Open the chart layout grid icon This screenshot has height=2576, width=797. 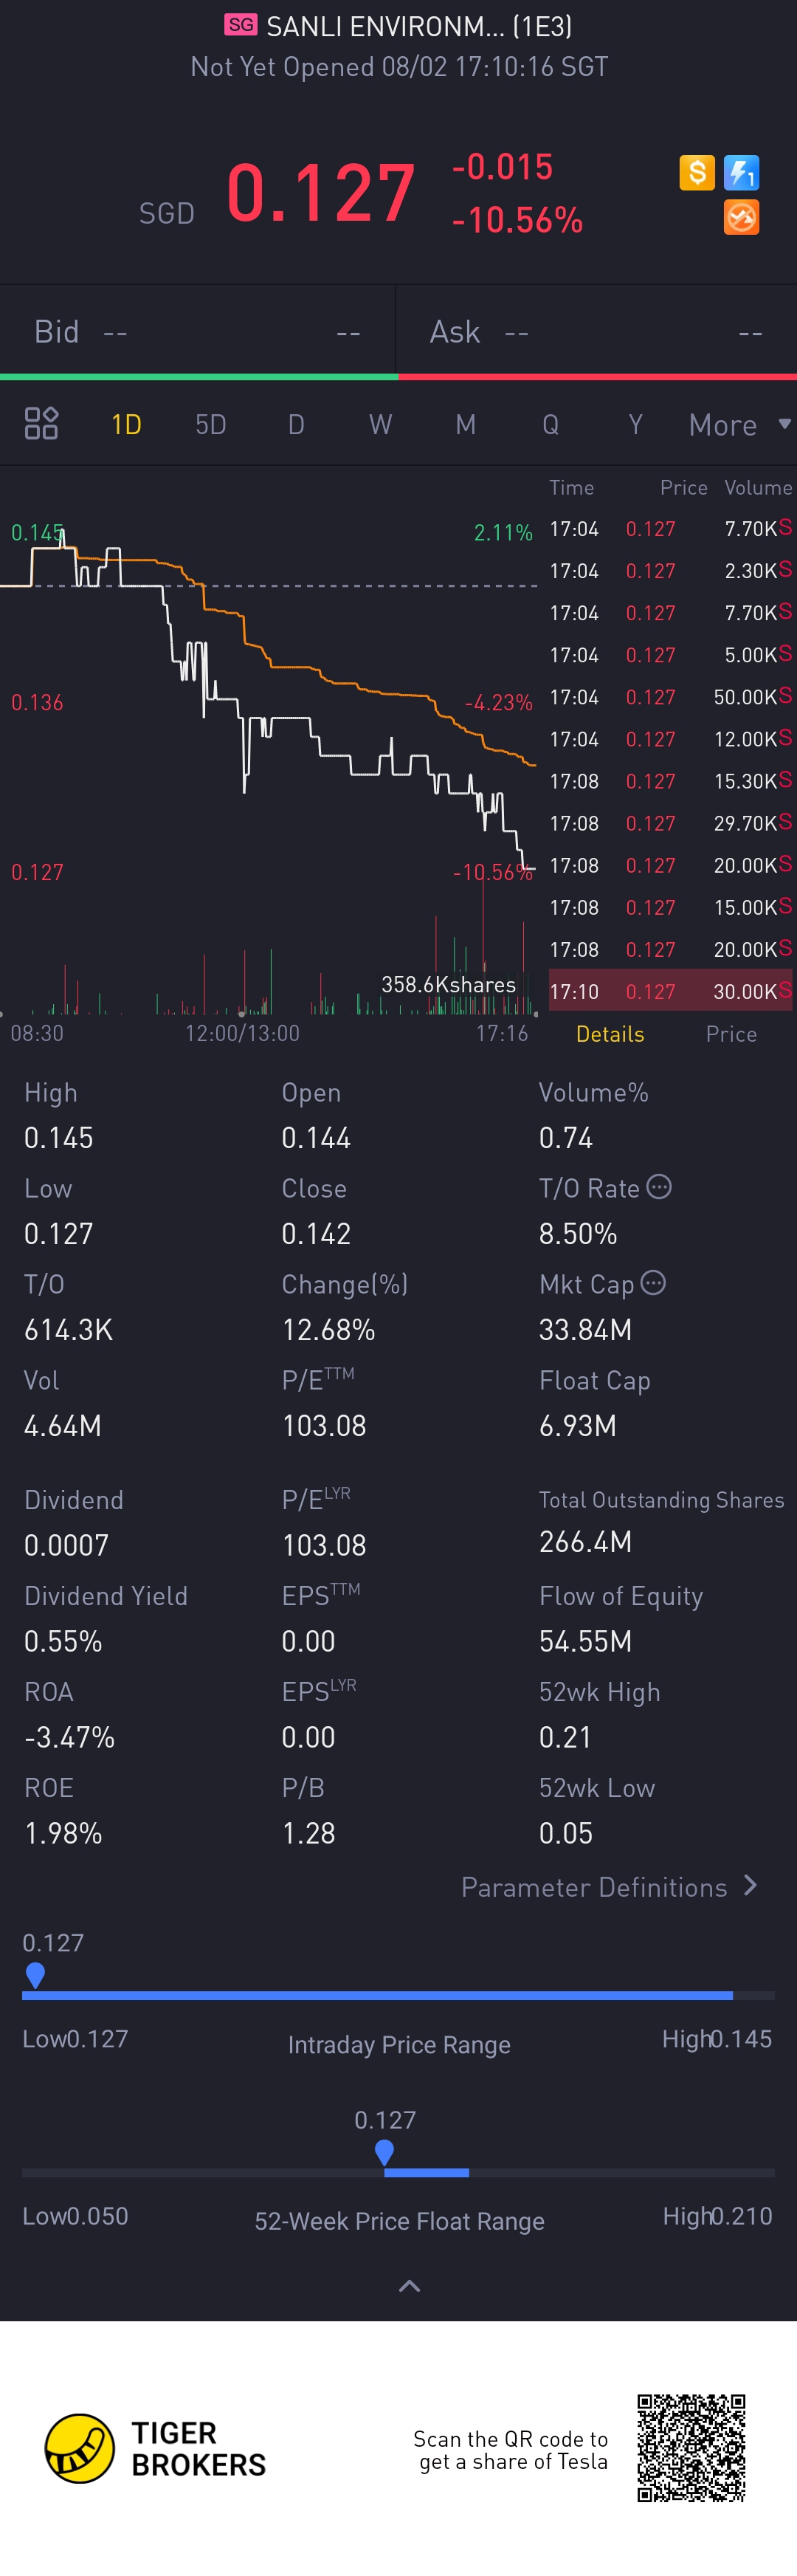click(x=41, y=424)
